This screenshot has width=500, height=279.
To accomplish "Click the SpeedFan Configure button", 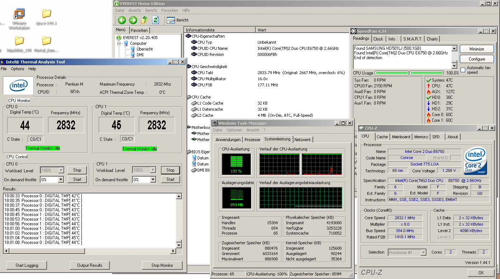I will click(477, 59).
